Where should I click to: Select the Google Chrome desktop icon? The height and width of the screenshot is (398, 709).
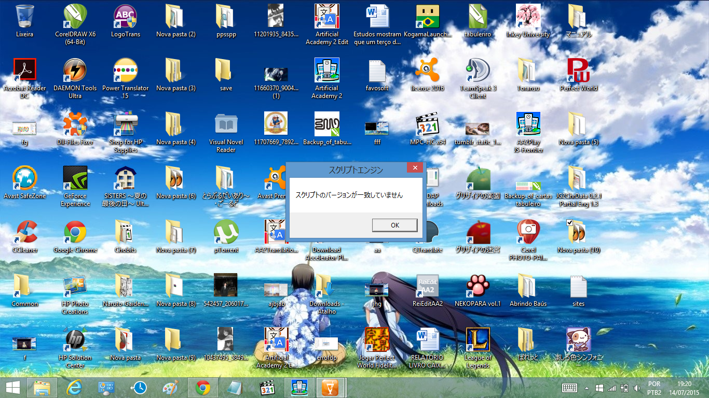(75, 236)
